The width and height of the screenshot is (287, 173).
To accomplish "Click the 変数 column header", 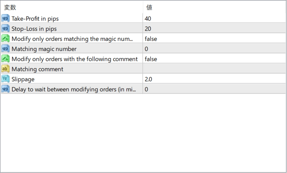I will click(x=11, y=7).
